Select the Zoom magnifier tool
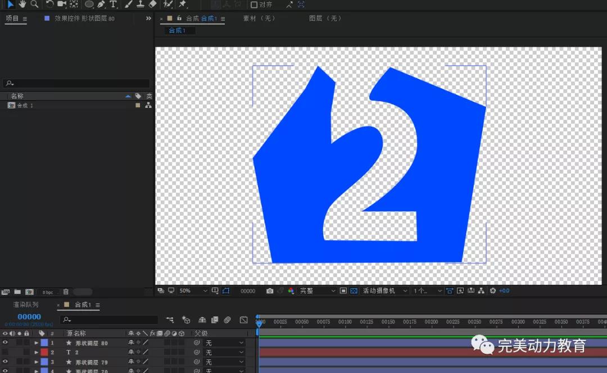 [x=34, y=4]
